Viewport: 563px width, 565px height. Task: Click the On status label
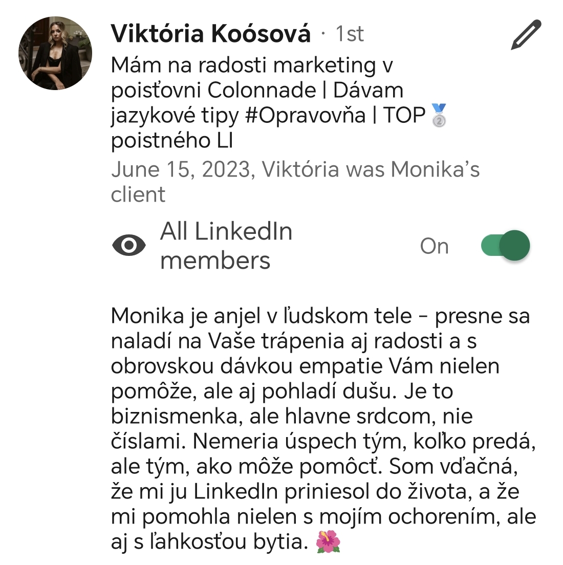pyautogui.click(x=435, y=246)
